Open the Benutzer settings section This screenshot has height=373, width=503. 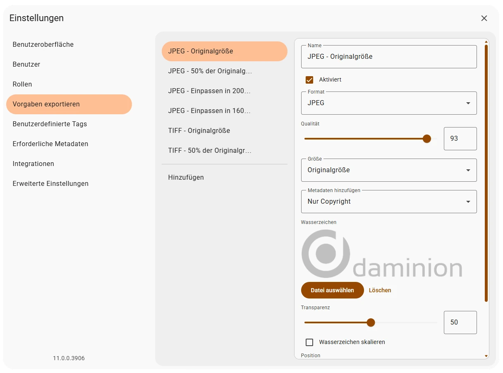click(69, 65)
